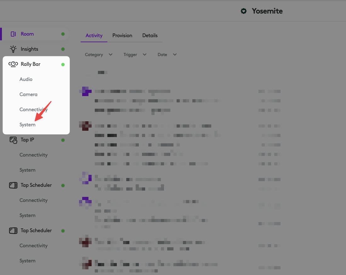The width and height of the screenshot is (346, 275).
Task: Open Audio settings under Rally Bar
Action: 26,79
